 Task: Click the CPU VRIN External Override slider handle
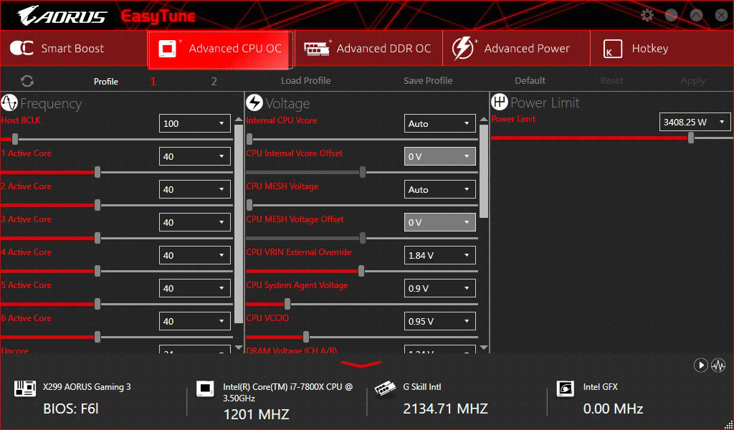click(361, 271)
